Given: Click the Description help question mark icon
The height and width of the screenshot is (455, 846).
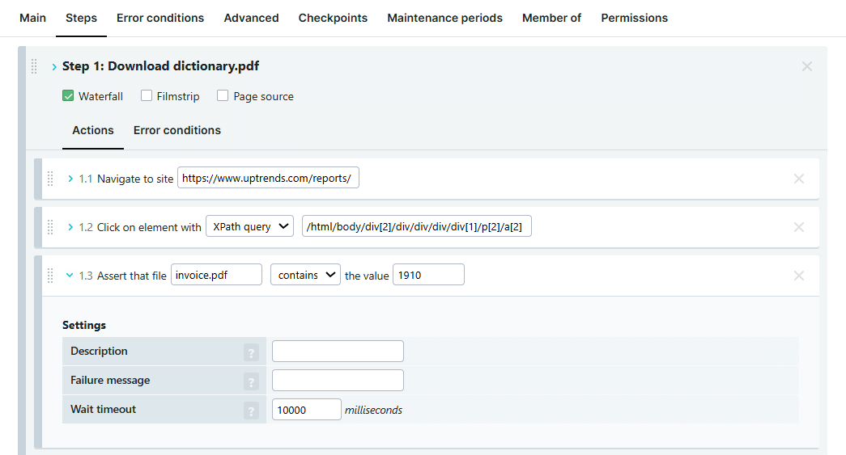Looking at the screenshot, I should click(252, 352).
